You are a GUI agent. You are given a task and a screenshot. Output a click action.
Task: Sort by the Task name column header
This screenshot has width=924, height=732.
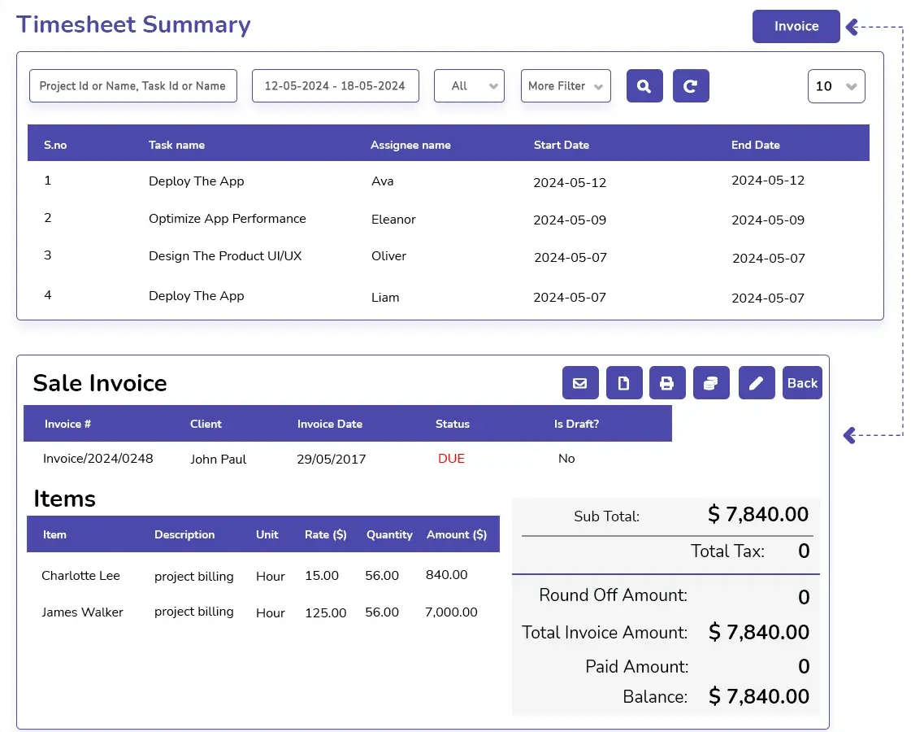tap(176, 145)
